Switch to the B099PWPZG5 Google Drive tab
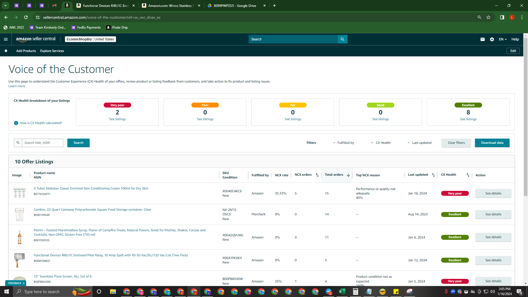This screenshot has width=528, height=297. pos(236,5)
